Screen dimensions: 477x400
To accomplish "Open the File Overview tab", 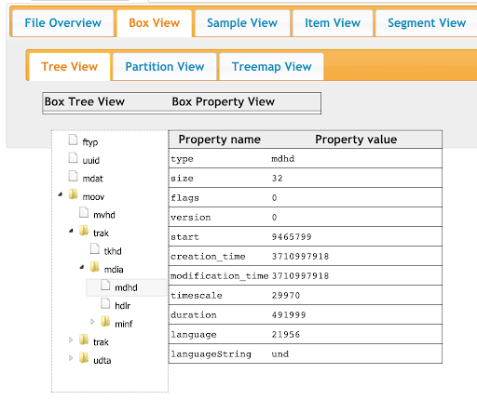I will click(x=62, y=23).
